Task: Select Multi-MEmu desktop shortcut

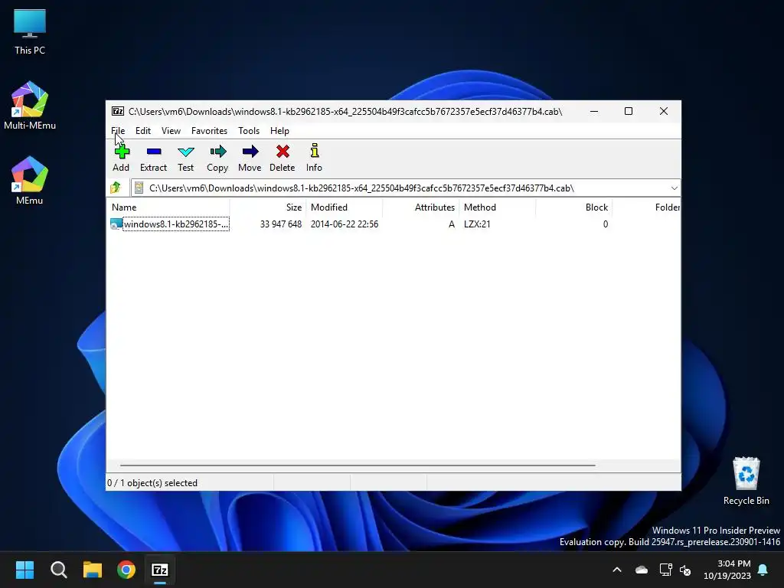Action: (30, 106)
